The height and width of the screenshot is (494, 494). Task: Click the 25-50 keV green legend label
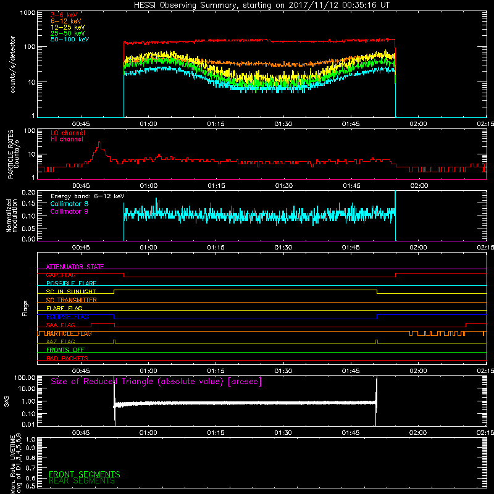68,33
